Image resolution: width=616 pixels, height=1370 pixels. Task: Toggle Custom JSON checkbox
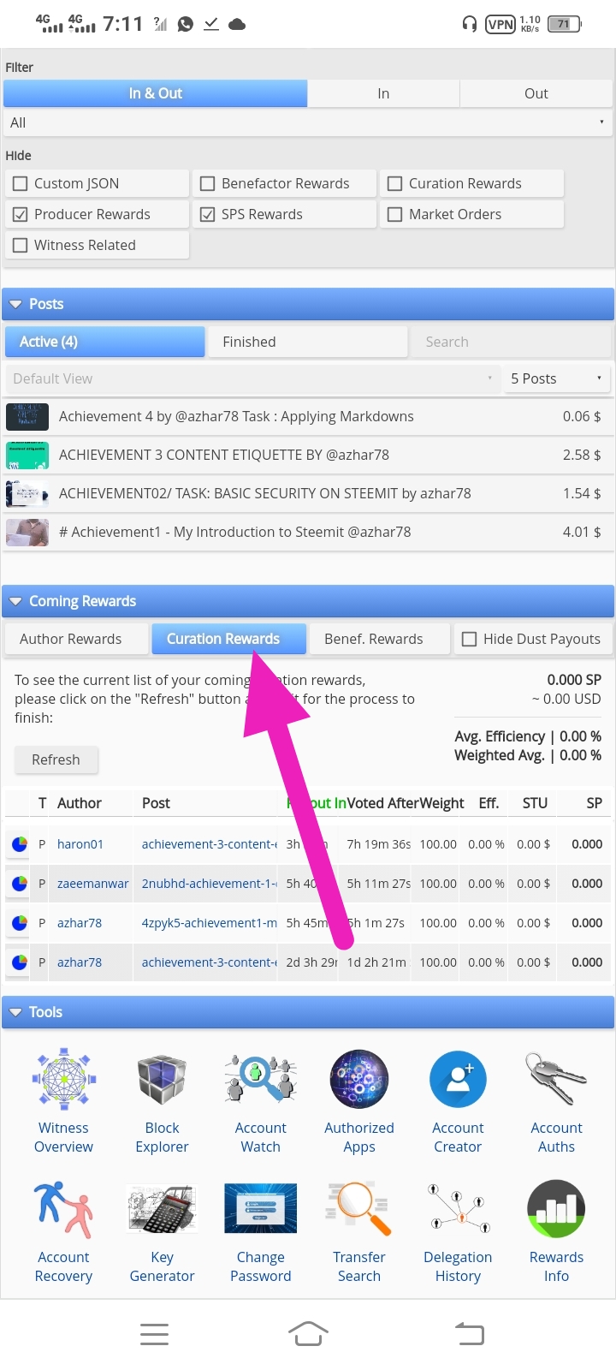click(21, 183)
